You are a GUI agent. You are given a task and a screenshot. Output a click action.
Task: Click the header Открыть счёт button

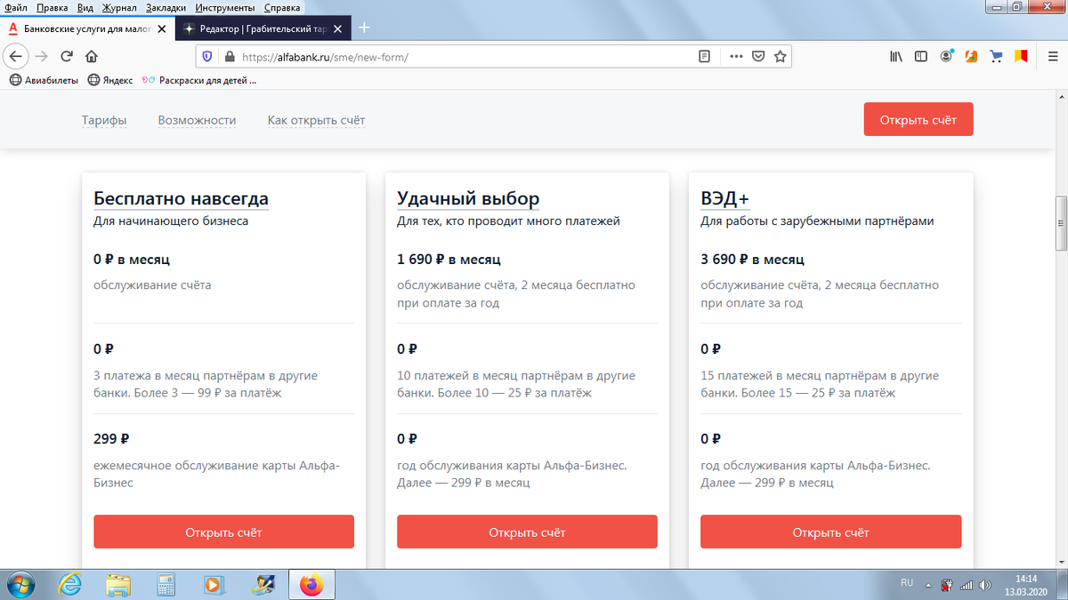tap(918, 119)
